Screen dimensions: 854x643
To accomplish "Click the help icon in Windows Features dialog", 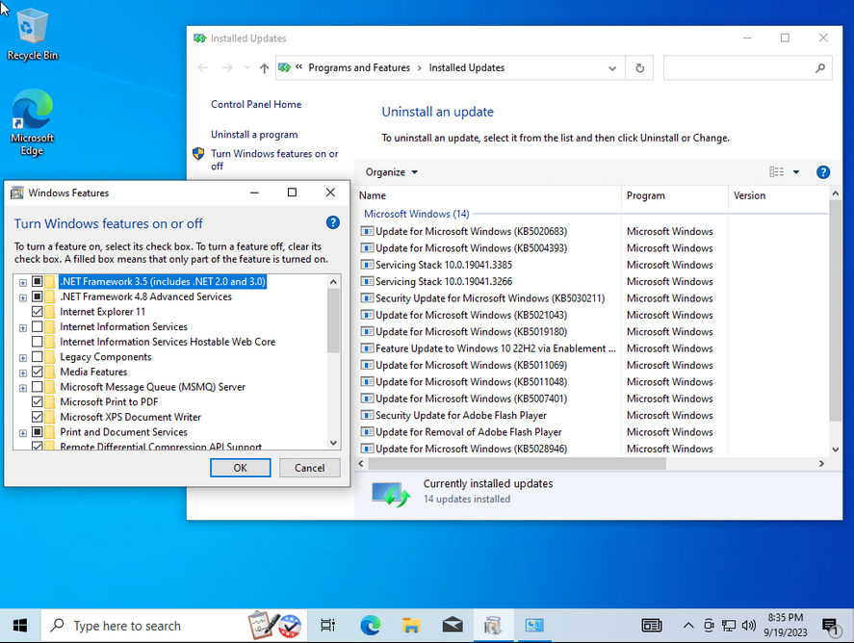I will [x=333, y=222].
